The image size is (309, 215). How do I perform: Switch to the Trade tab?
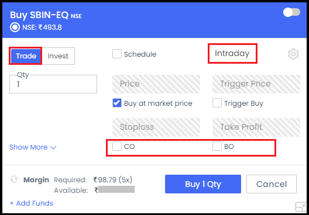(x=26, y=56)
